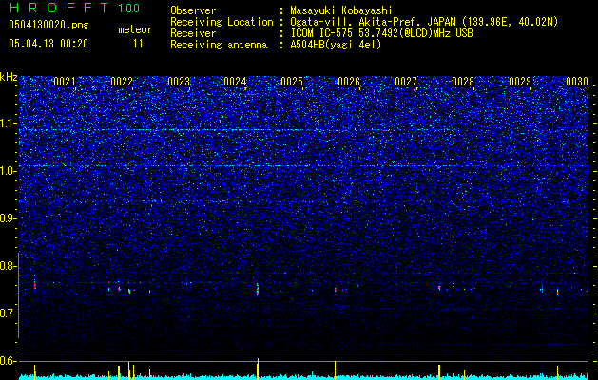Image resolution: width=598 pixels, height=380 pixels.
Task: Click the 0.7 frequency axis label
Action: 9,313
